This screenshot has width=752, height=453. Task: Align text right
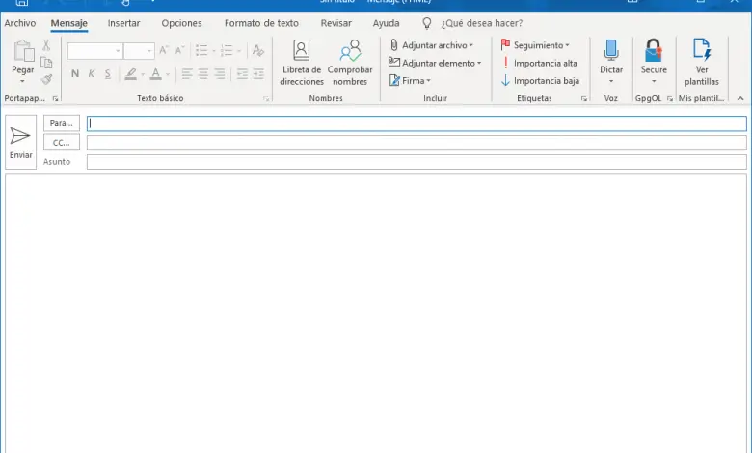pos(219,74)
